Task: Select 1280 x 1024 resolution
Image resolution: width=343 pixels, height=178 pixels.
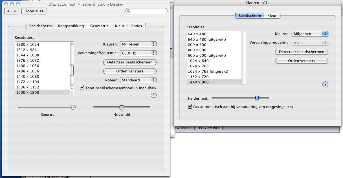Action: tap(42, 44)
